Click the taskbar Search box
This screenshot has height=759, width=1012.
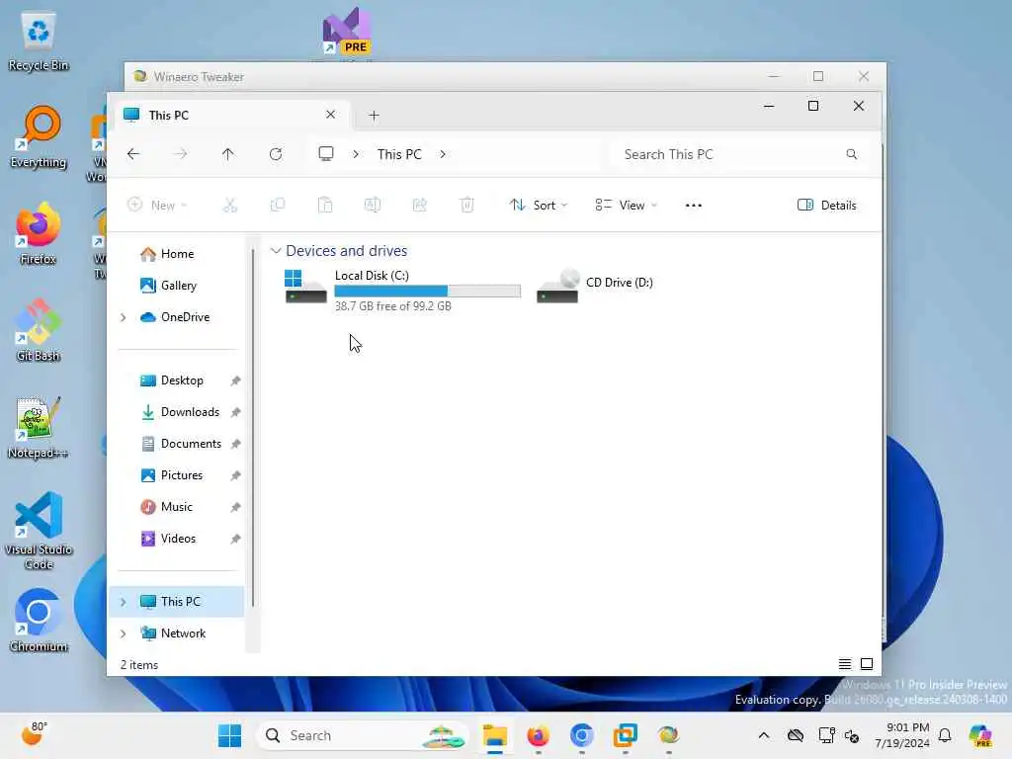363,735
